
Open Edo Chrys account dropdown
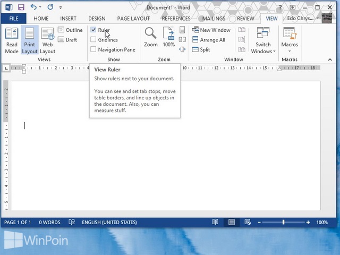pos(303,18)
